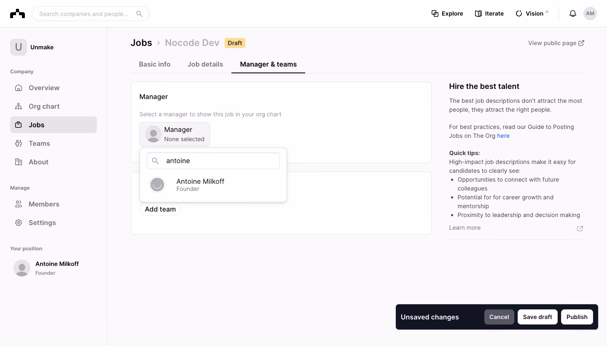Open Explore from the top navigation

pyautogui.click(x=447, y=13)
